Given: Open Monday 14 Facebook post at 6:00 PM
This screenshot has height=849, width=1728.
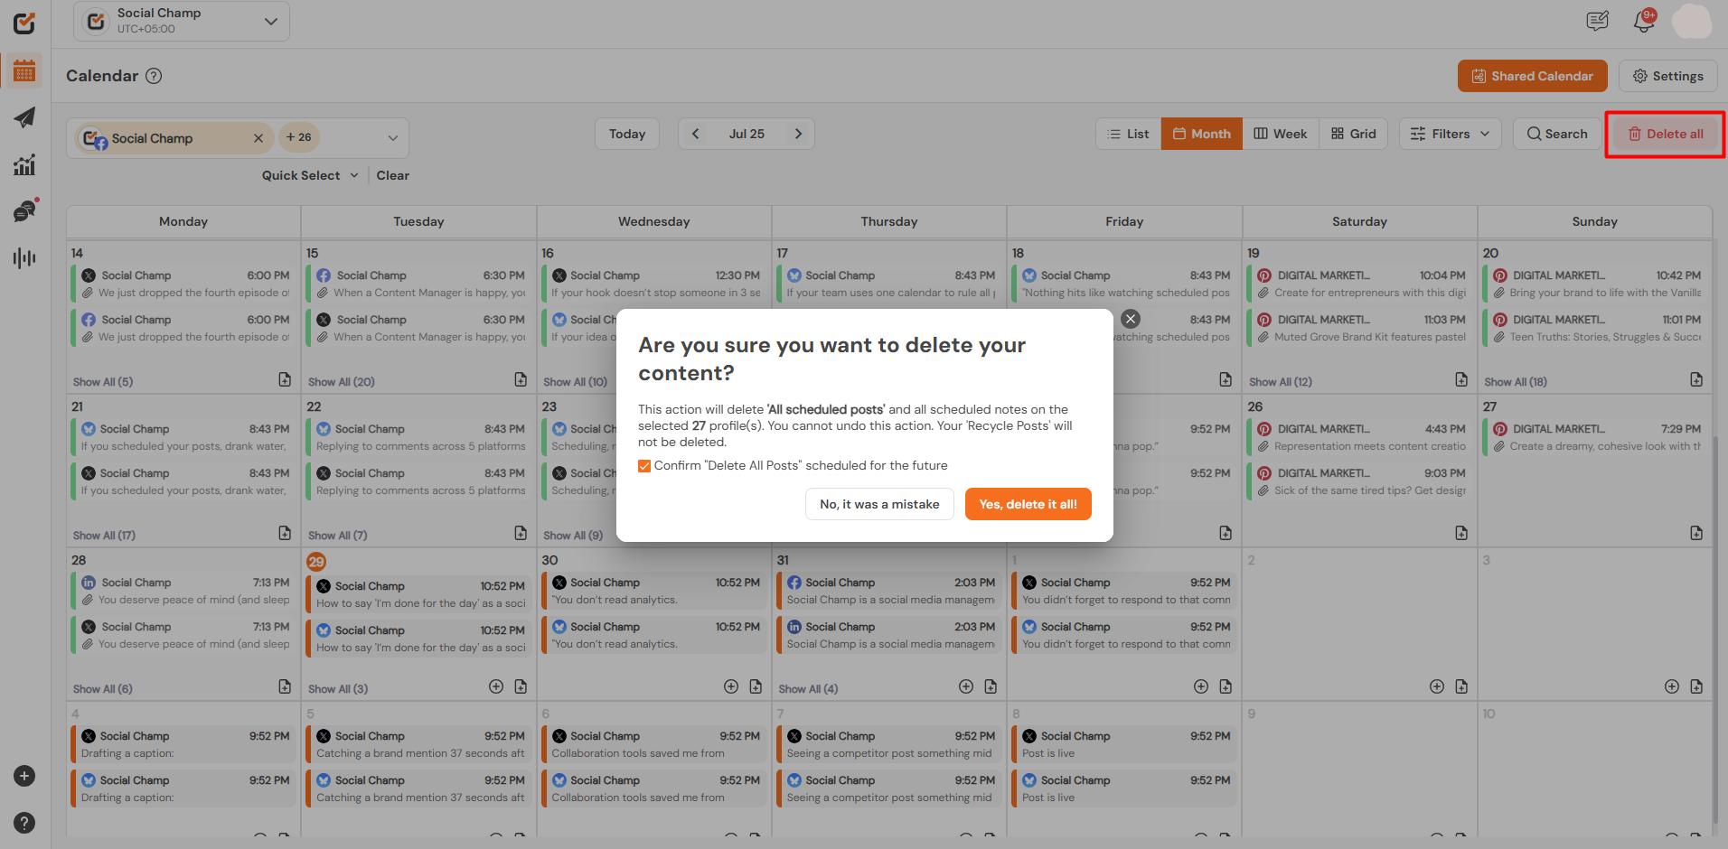Looking at the screenshot, I should pos(183,328).
